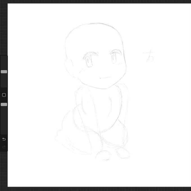Undo the last stroke with the undo arrow
The height and width of the screenshot is (191, 191).
(x=4, y=139)
